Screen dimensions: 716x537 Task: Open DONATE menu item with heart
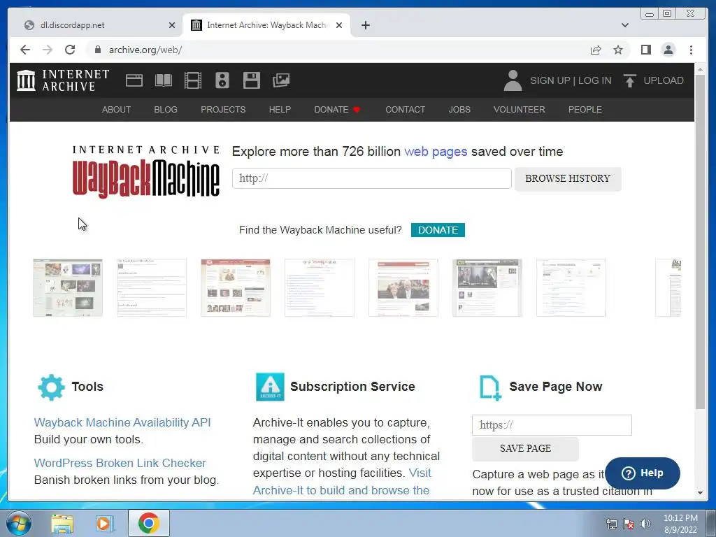pos(338,110)
